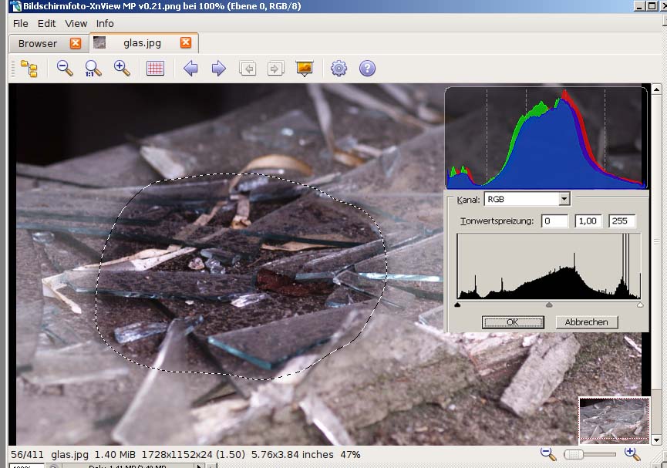667x468 pixels.
Task: Open help with the question mark icon
Action: point(367,68)
